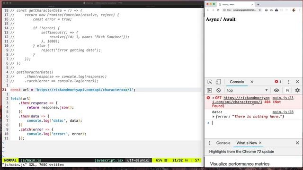Select the What's New drawer tab
Screen dimensions: 303x170
tap(247, 143)
